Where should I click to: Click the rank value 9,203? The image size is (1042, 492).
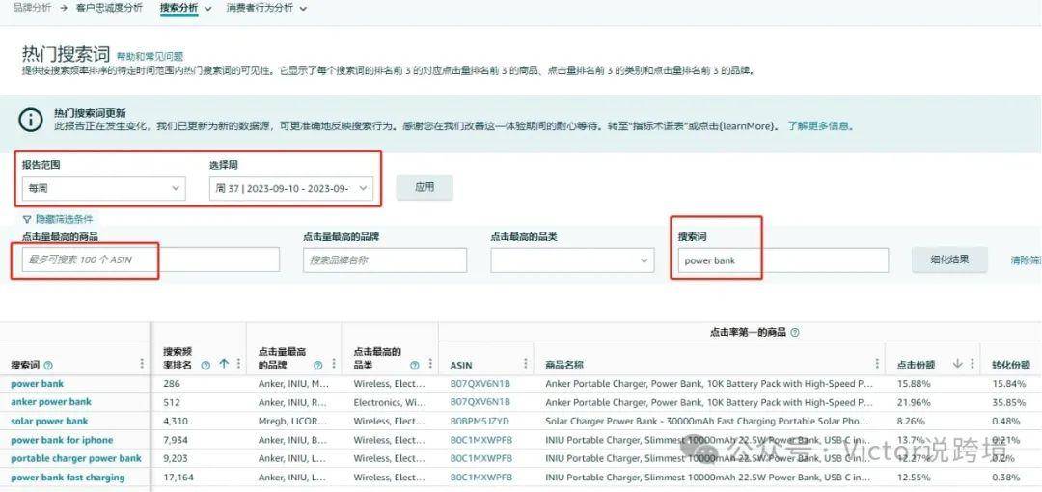pyautogui.click(x=176, y=458)
